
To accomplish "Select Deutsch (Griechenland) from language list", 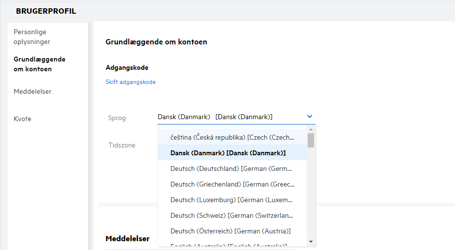I will tap(232, 184).
